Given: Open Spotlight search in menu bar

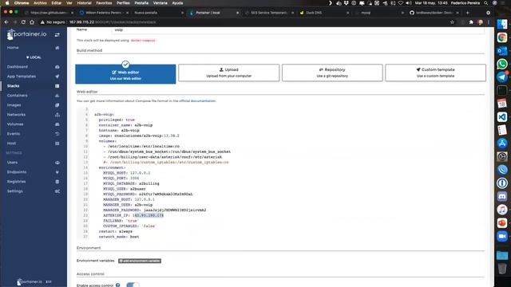Looking at the screenshot, I should click(486, 3).
